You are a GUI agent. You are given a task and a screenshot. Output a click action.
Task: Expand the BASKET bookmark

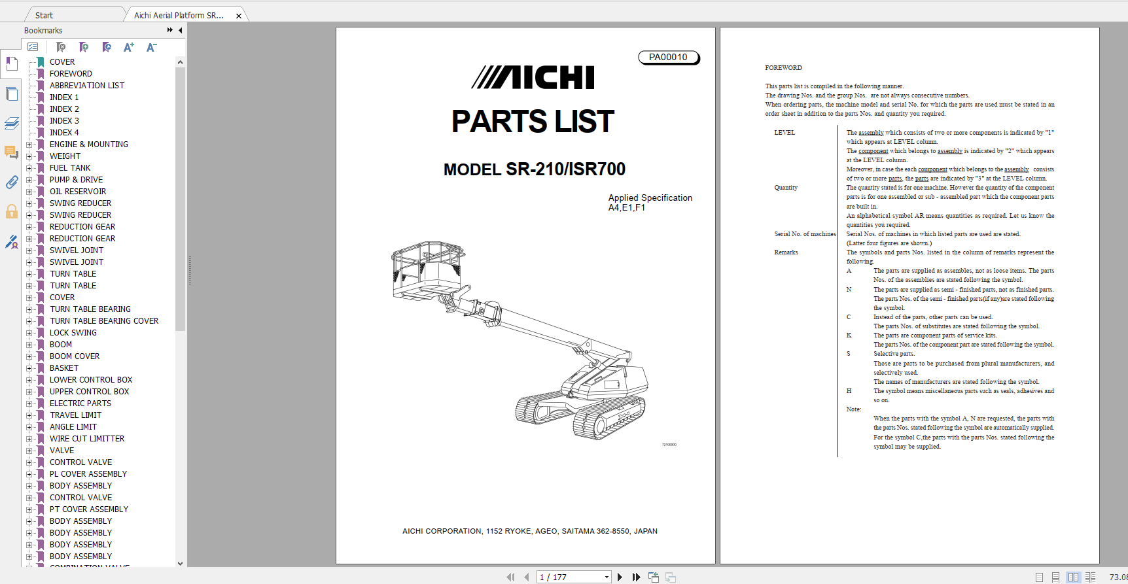29,368
